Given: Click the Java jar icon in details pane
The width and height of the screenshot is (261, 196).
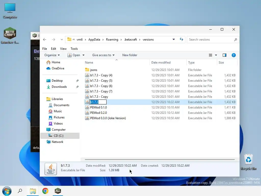Looking at the screenshot, I should click(51, 169).
